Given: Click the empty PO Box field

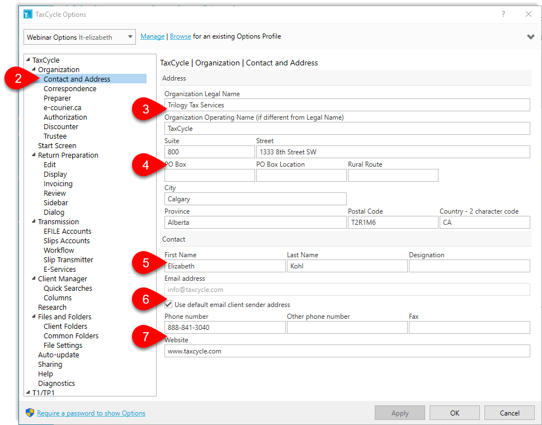Looking at the screenshot, I should tap(209, 176).
